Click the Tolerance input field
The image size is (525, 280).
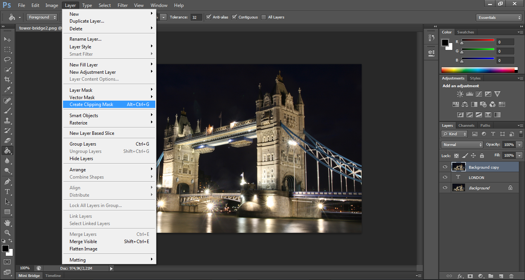click(196, 17)
